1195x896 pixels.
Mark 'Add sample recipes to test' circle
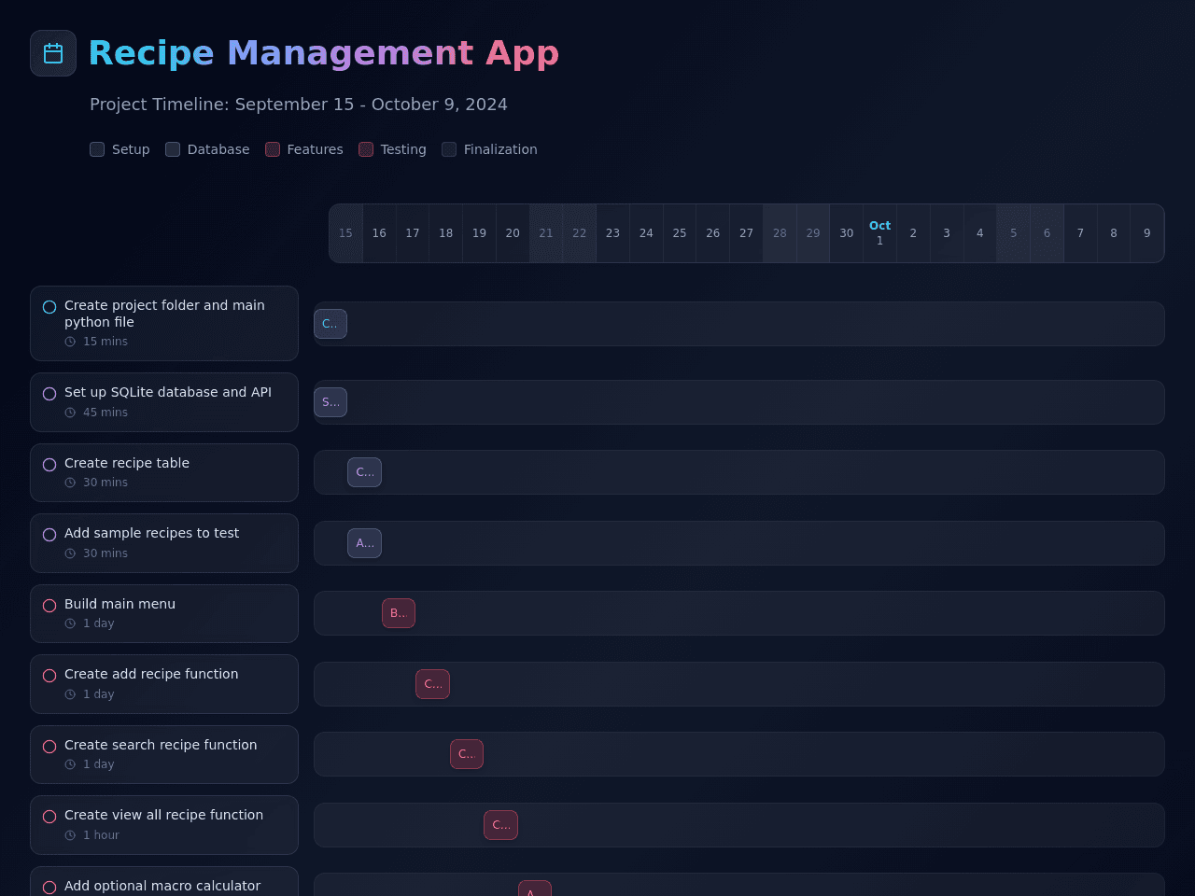tap(49, 535)
